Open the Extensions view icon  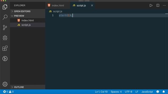pyautogui.click(x=5, y=48)
